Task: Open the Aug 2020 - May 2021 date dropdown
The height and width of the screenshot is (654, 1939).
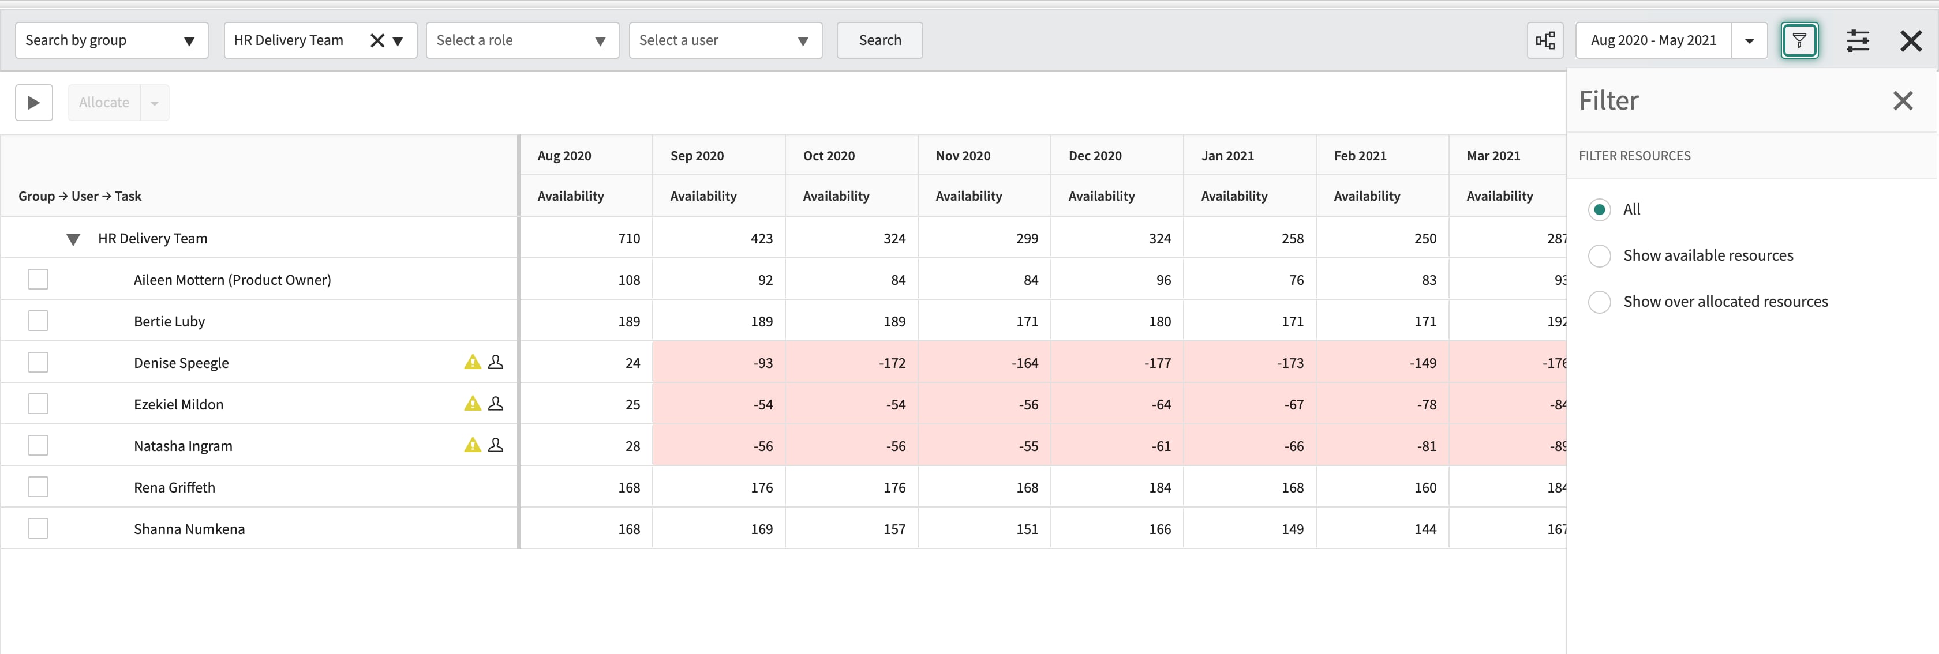Action: pyautogui.click(x=1749, y=40)
